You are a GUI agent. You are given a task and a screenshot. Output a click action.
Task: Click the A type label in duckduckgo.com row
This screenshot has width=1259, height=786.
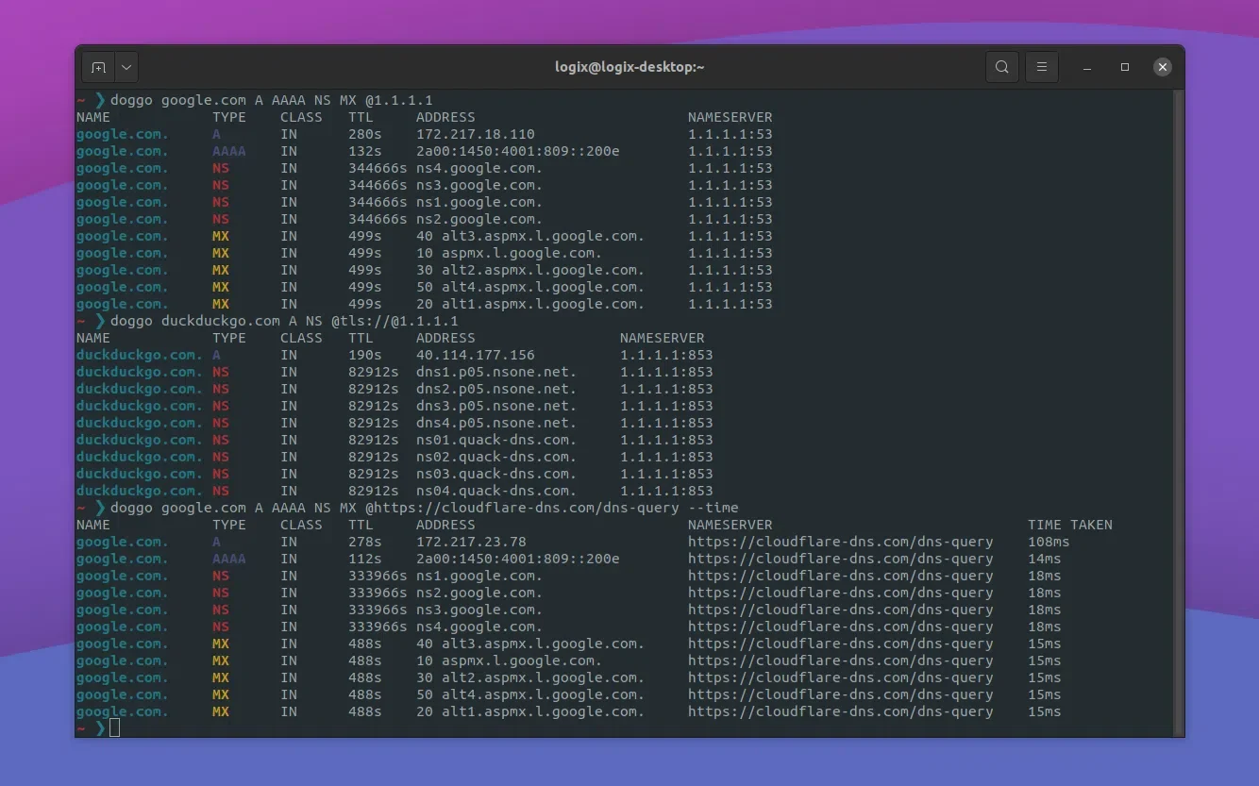point(217,355)
